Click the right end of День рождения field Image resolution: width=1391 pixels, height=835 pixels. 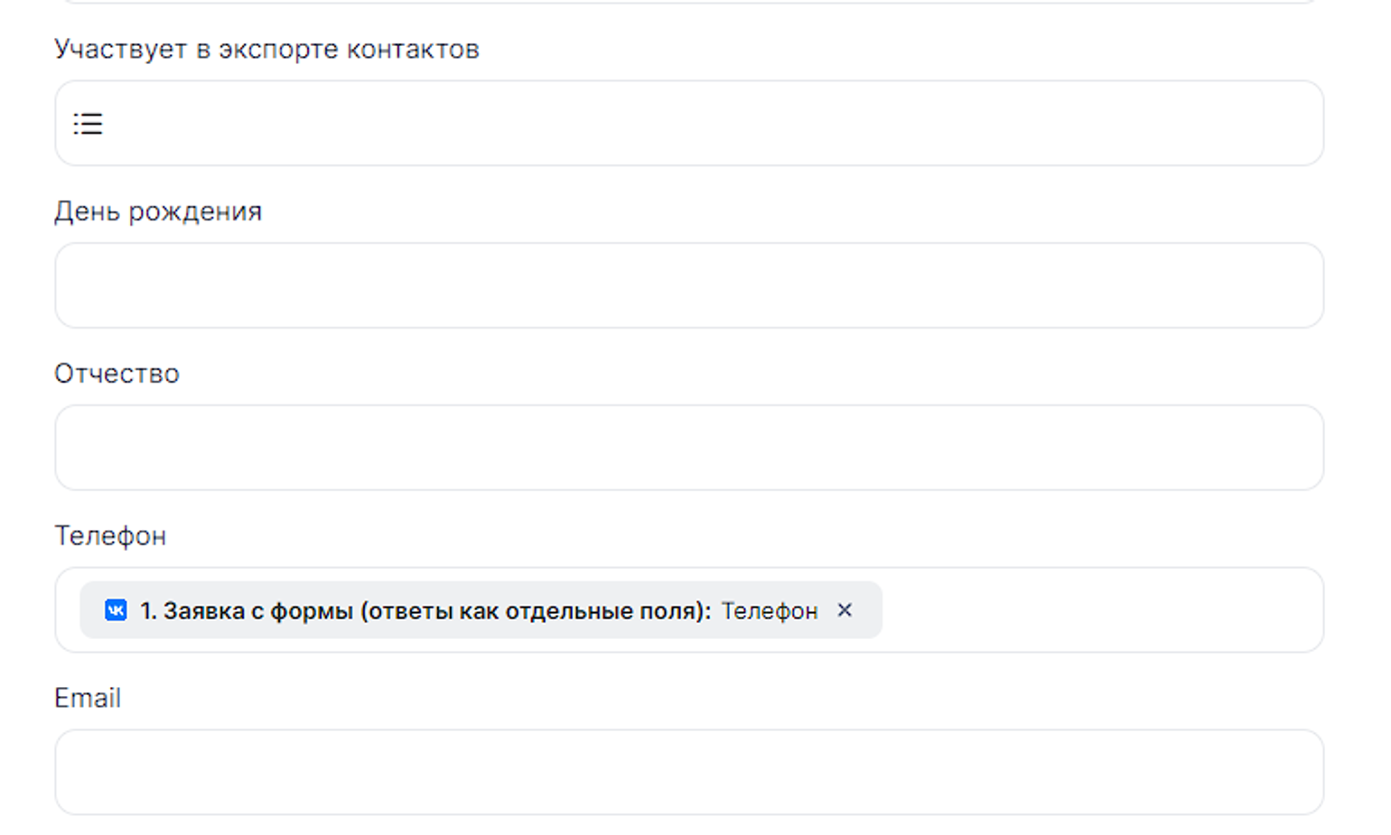pyautogui.click(x=1283, y=285)
